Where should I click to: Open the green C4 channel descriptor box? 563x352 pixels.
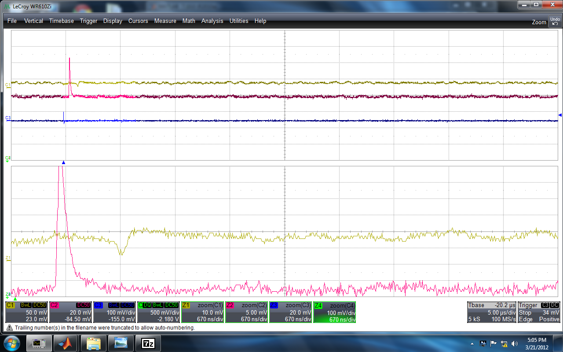(x=158, y=312)
